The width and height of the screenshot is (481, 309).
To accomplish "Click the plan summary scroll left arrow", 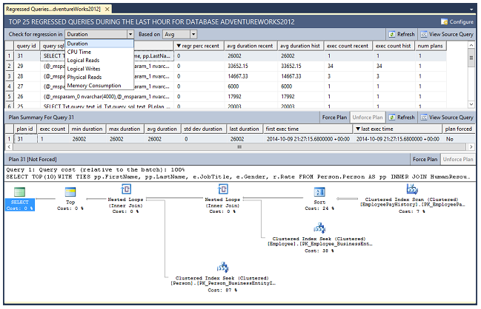I will (x=9, y=147).
